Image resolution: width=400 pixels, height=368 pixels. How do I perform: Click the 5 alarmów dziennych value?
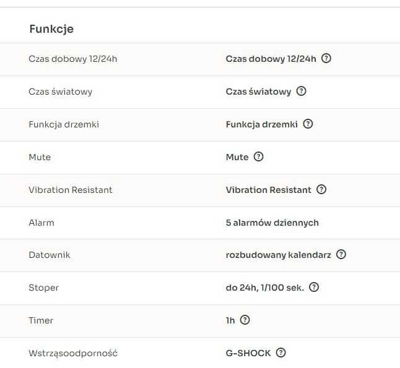(272, 223)
